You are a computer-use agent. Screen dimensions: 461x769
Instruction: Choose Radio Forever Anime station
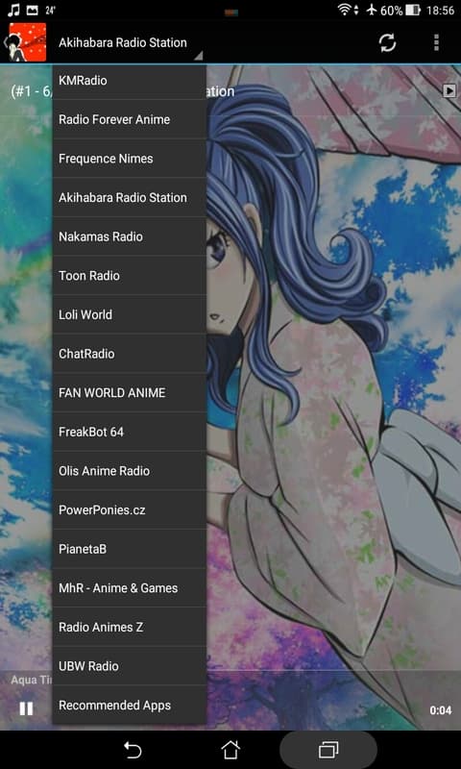[x=130, y=119]
